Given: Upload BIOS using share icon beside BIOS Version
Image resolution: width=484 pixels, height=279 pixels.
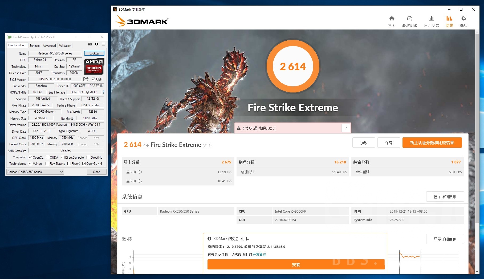Looking at the screenshot, I should click(x=86, y=79).
